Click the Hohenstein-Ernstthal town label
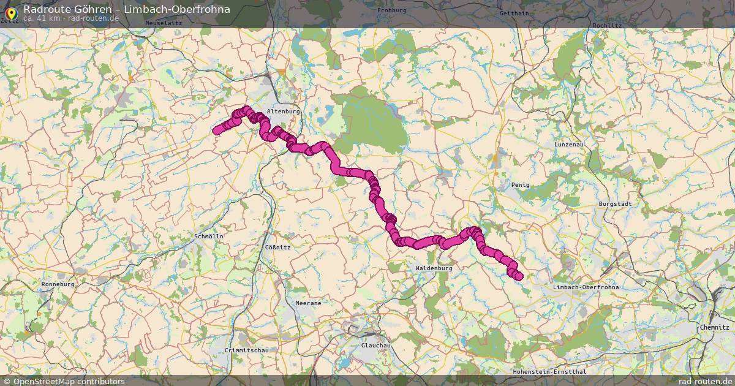 tap(549, 371)
